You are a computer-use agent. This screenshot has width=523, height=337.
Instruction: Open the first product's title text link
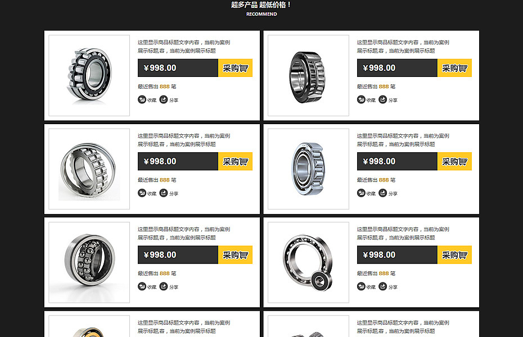(184, 47)
